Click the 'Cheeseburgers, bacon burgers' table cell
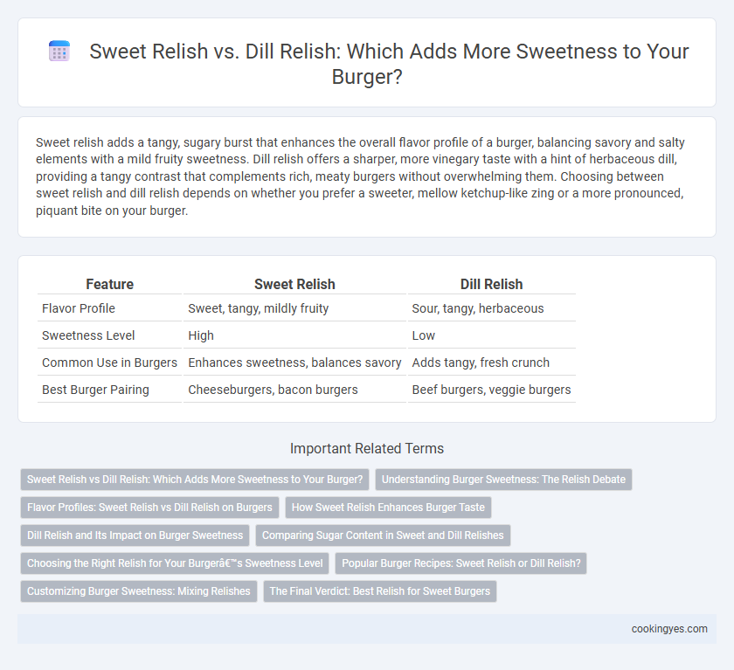This screenshot has width=734, height=670. coord(273,390)
